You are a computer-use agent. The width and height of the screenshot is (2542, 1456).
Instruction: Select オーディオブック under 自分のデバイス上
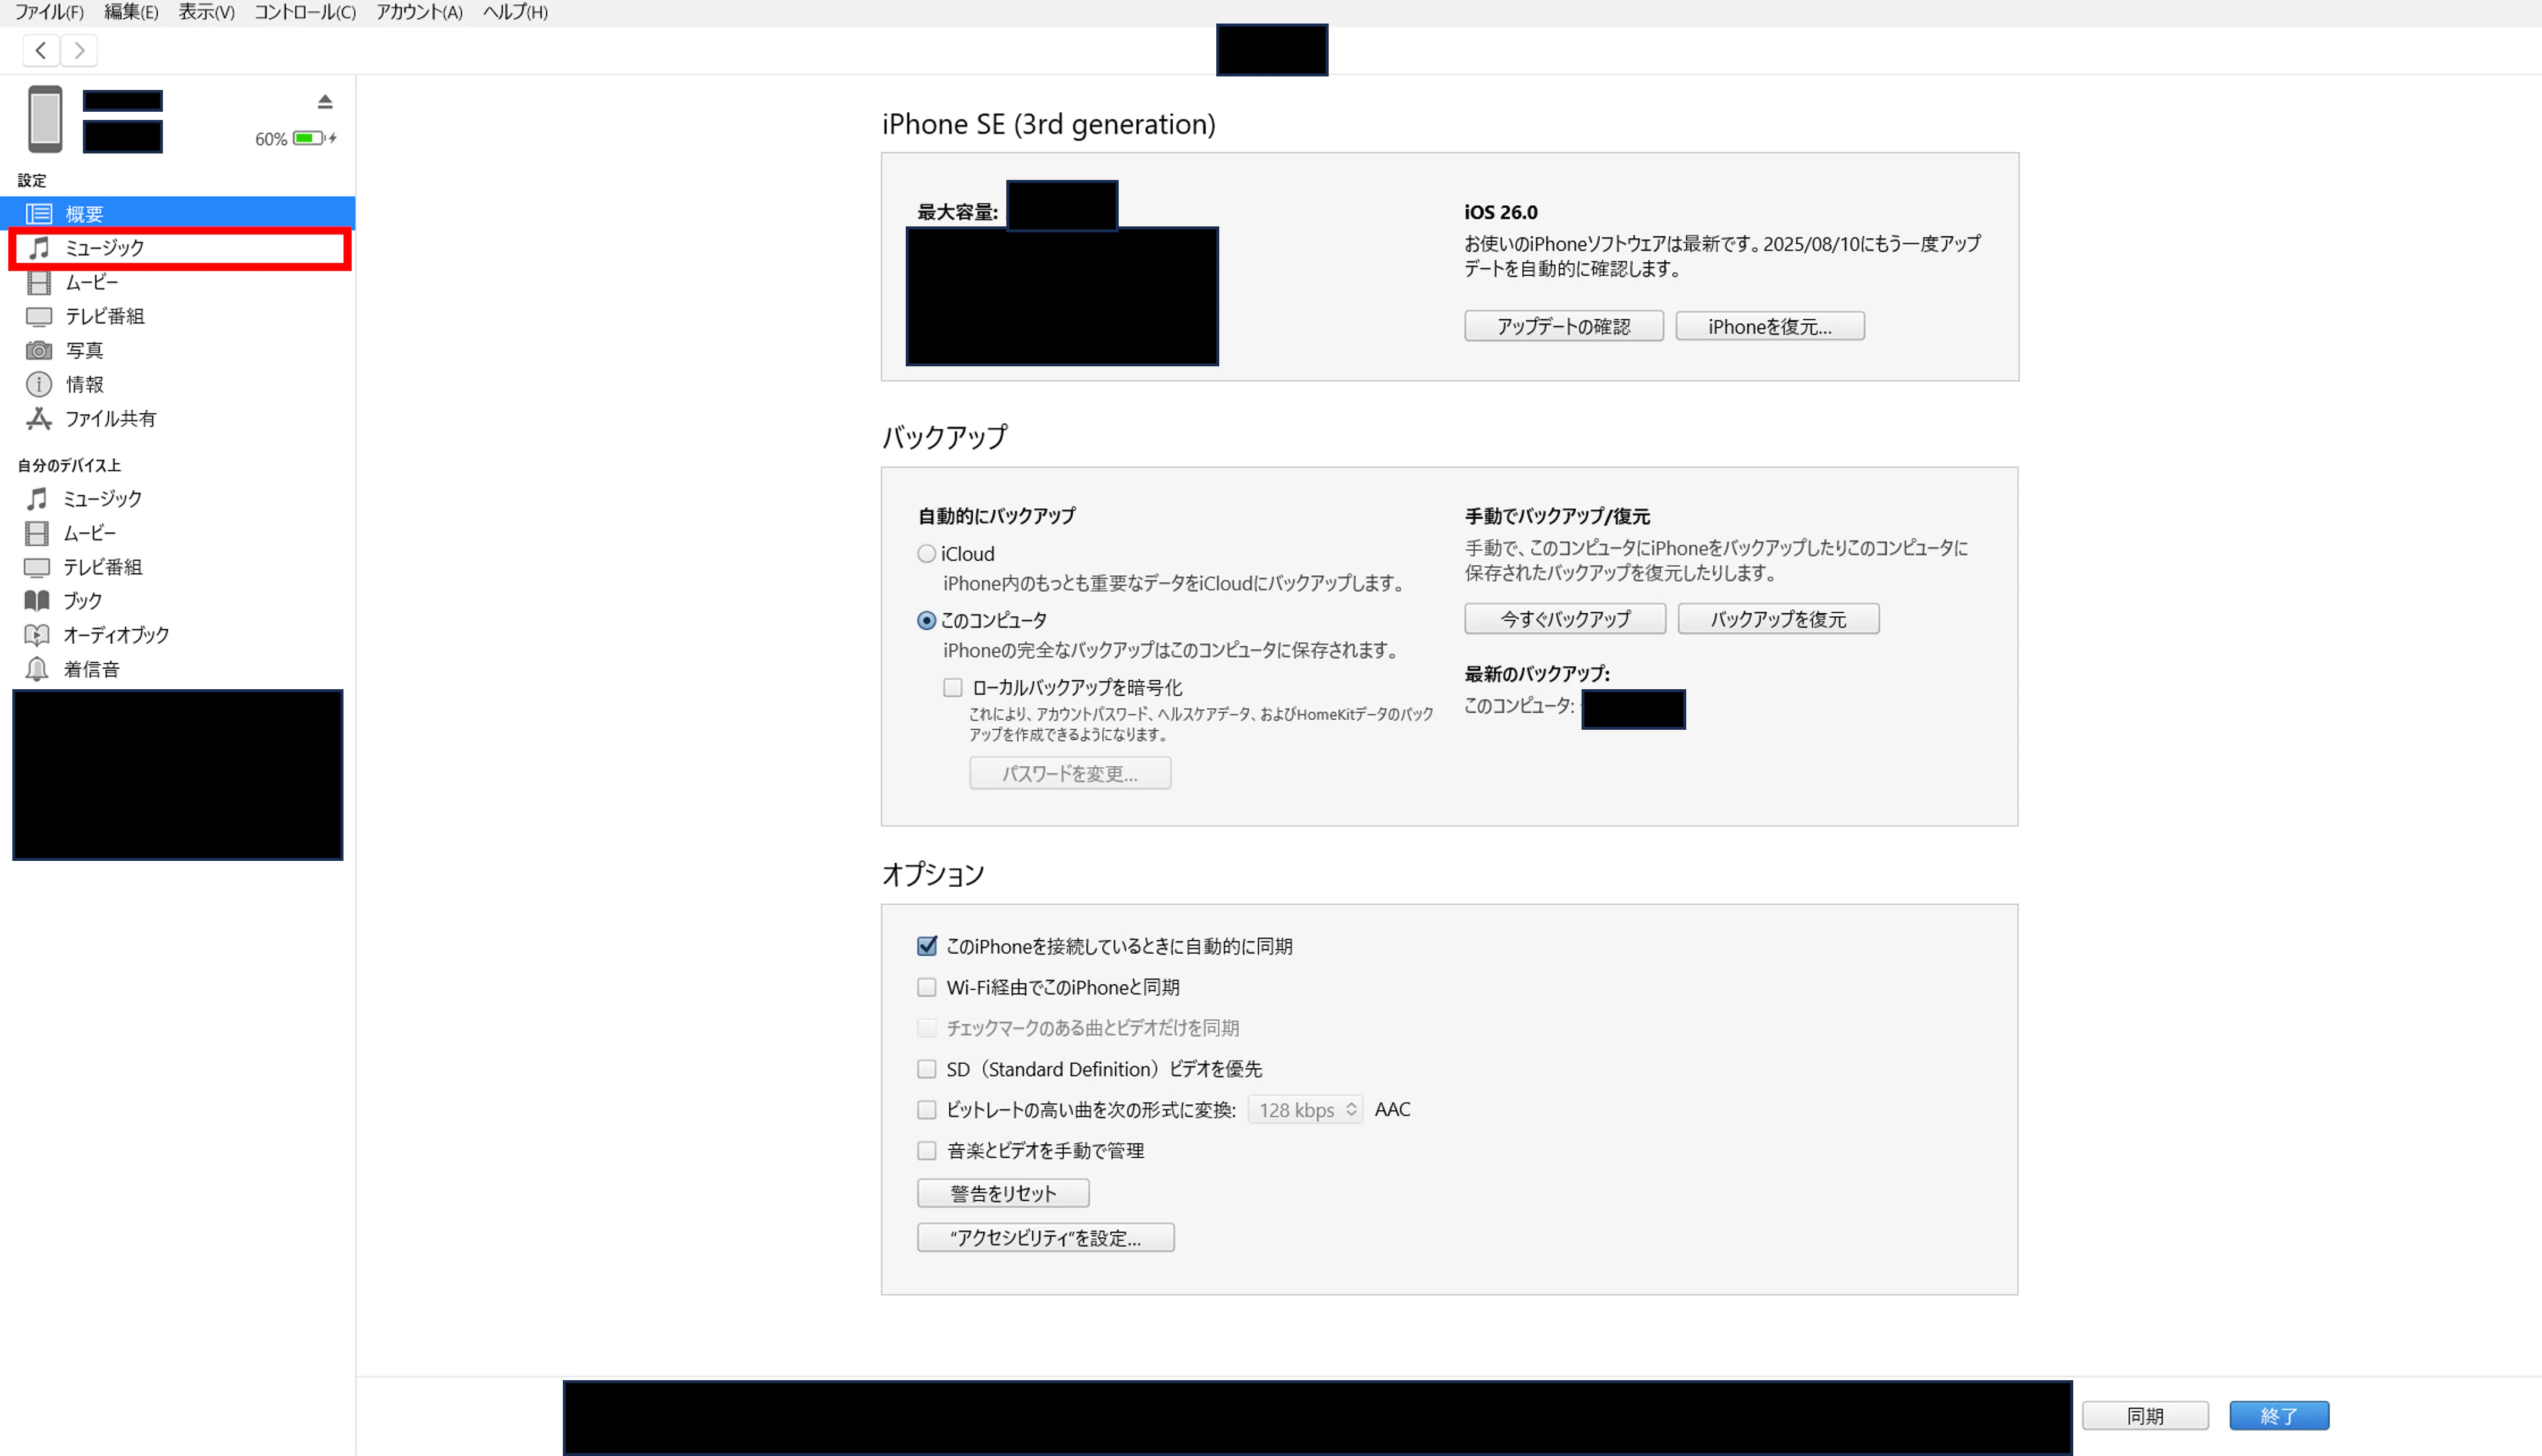(178, 635)
